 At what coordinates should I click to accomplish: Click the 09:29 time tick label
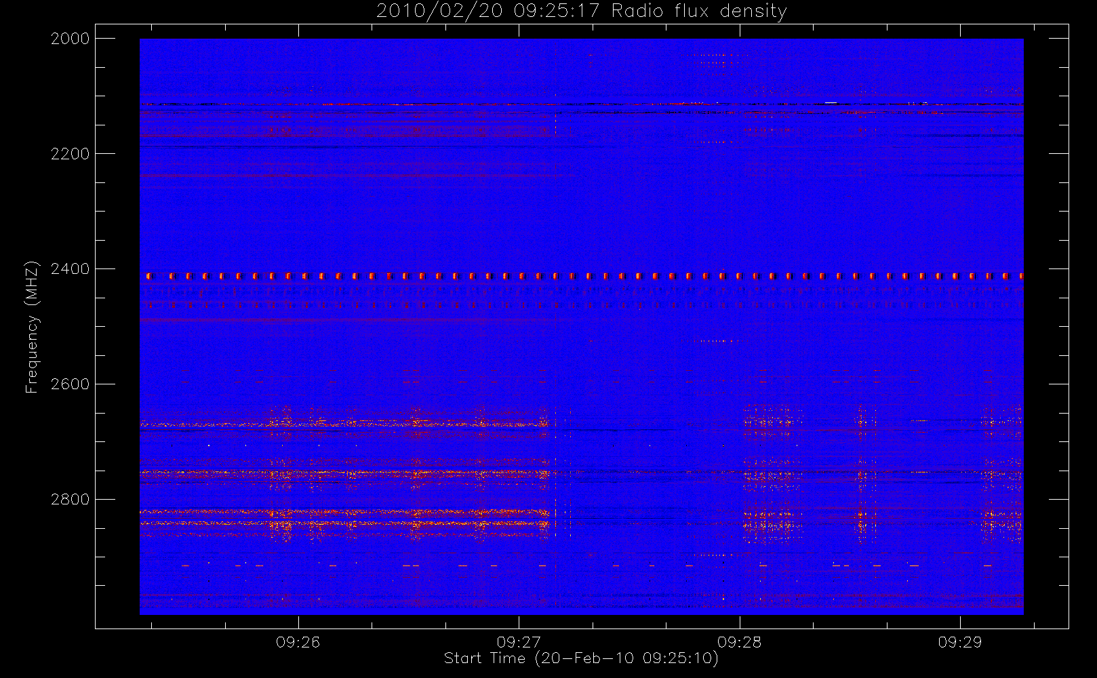click(960, 642)
